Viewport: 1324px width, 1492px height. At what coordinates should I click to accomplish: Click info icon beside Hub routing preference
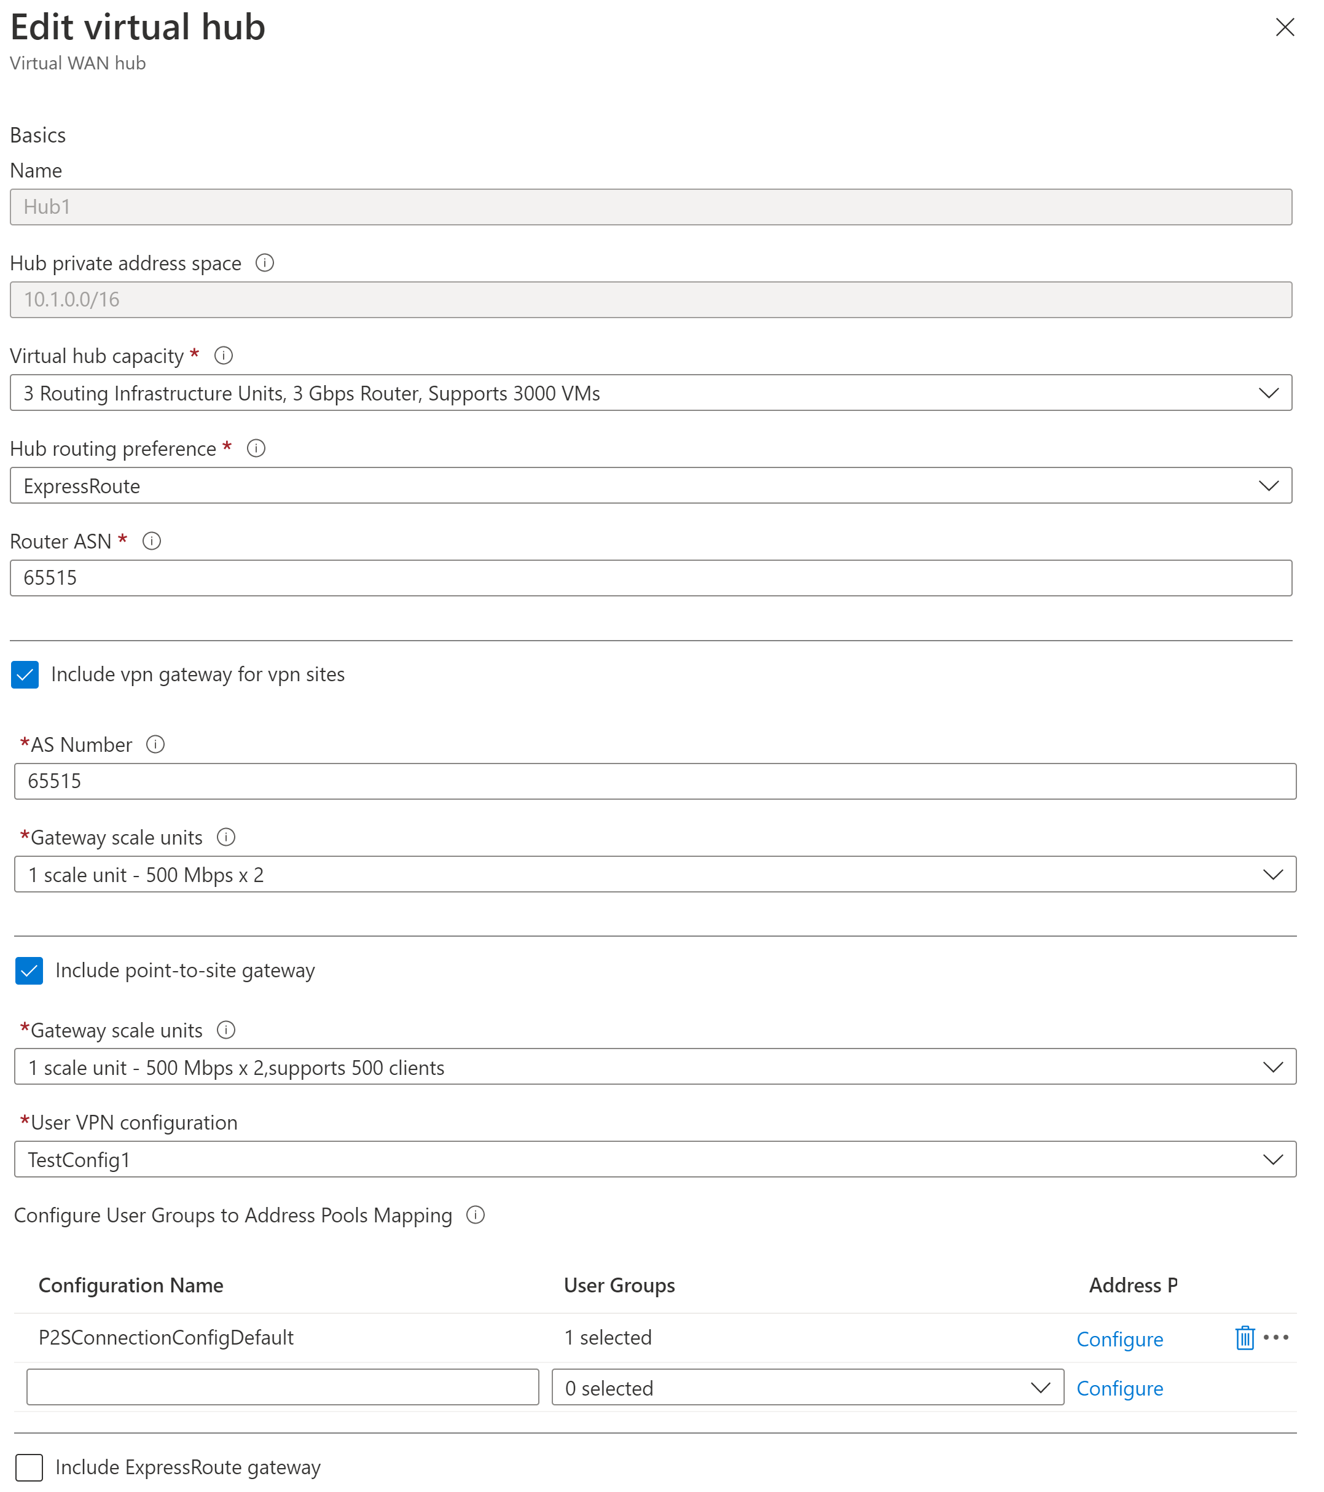pos(256,448)
